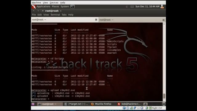This screenshot has height=111, width=197.
Task: Open the System menu in GNOME panel
Action: (65, 6)
